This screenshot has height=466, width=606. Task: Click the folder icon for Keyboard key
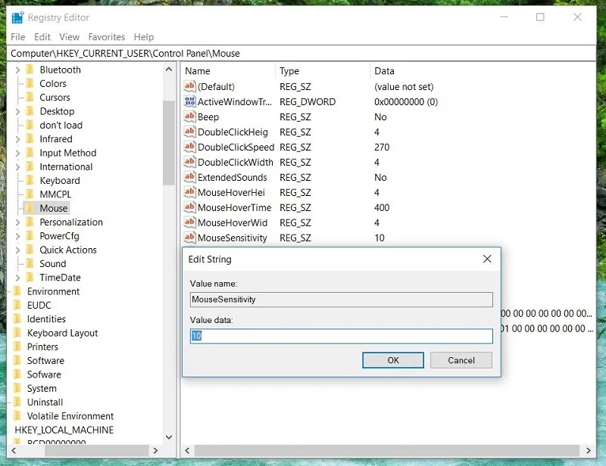point(30,181)
